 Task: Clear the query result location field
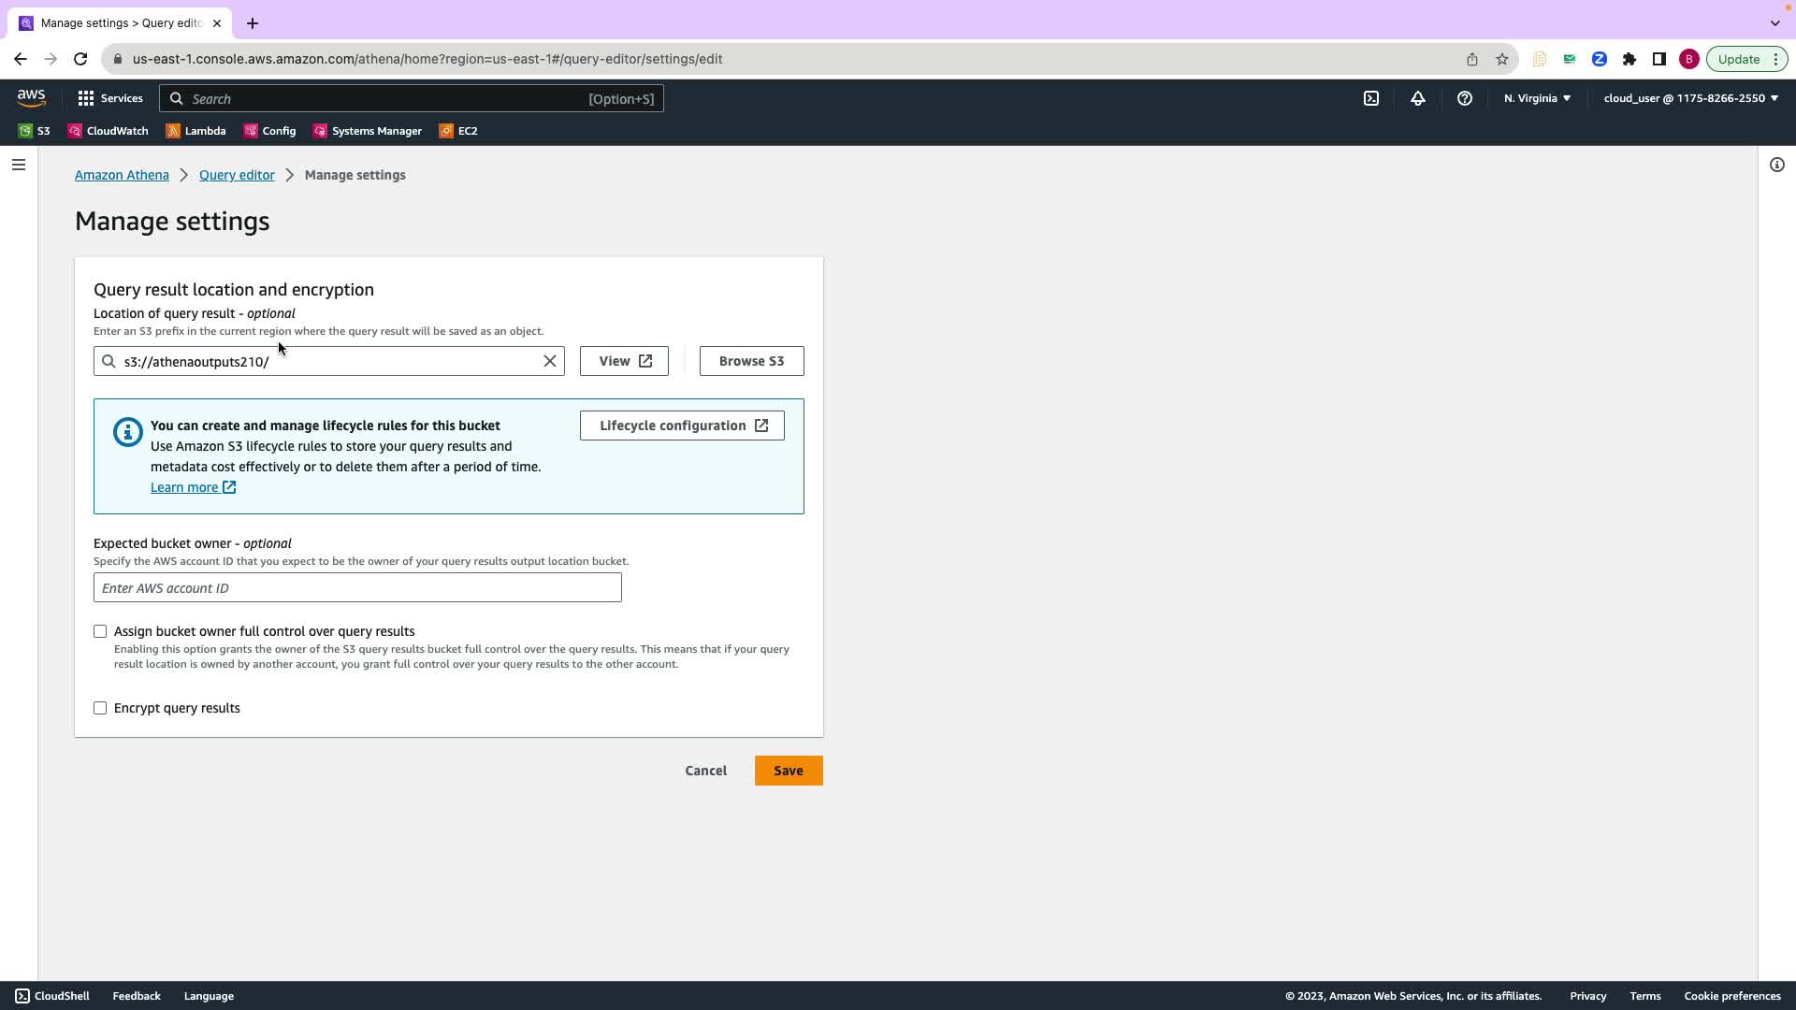pos(550,361)
